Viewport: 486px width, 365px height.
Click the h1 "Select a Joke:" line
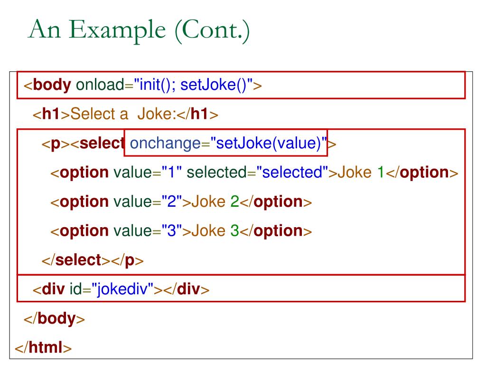tap(125, 114)
